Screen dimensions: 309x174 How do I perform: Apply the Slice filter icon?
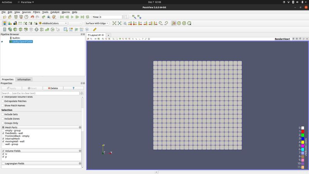[x=20, y=30]
